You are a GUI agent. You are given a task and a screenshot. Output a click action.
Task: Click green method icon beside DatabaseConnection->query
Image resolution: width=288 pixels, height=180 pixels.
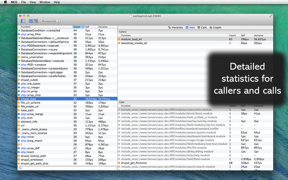[x=19, y=49]
